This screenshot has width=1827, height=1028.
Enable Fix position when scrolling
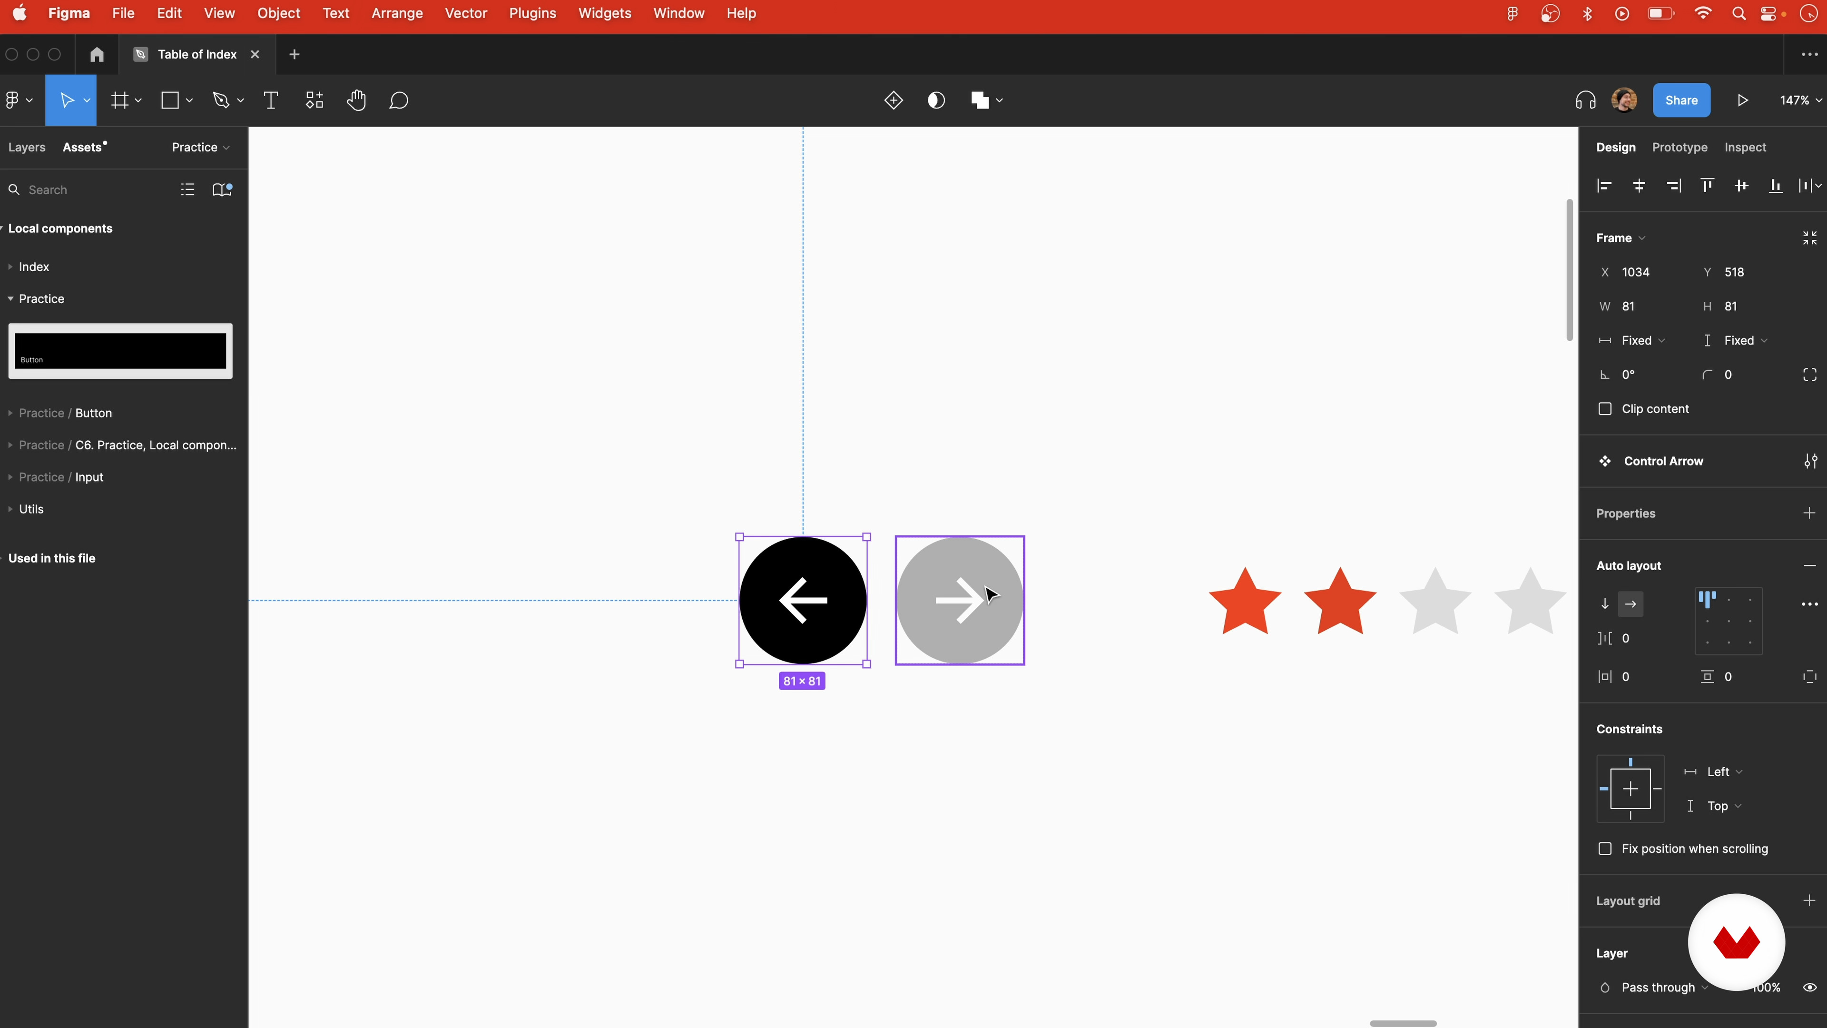(1605, 849)
